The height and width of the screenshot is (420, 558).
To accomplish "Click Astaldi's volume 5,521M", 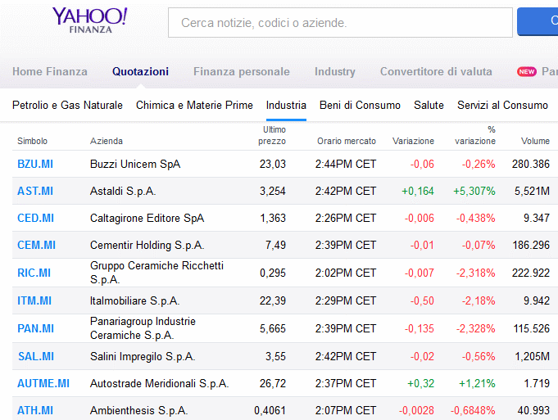I will point(532,191).
